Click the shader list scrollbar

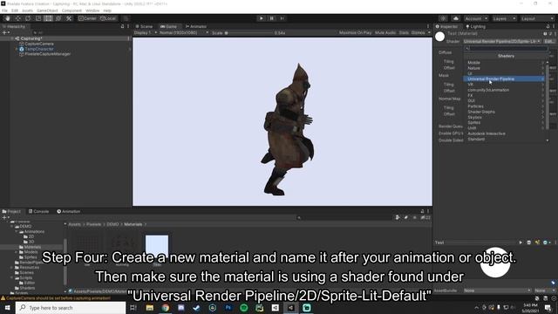click(x=548, y=97)
